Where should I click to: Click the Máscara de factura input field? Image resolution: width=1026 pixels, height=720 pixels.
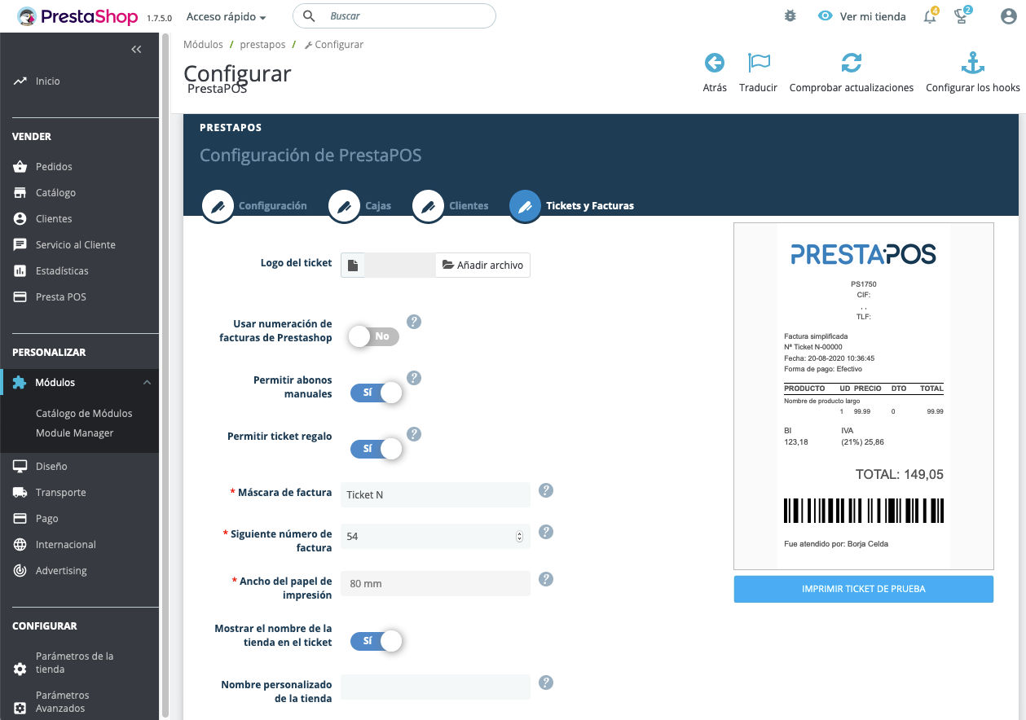(435, 494)
